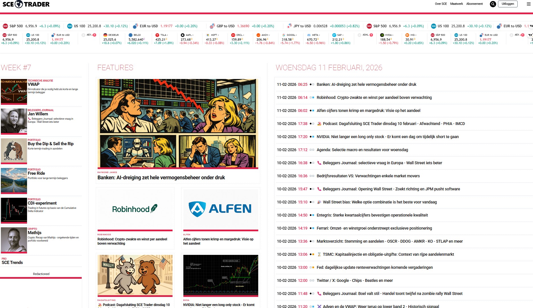This screenshot has width=533, height=308.
Task: Open the Over SCE menu item
Action: click(441, 4)
